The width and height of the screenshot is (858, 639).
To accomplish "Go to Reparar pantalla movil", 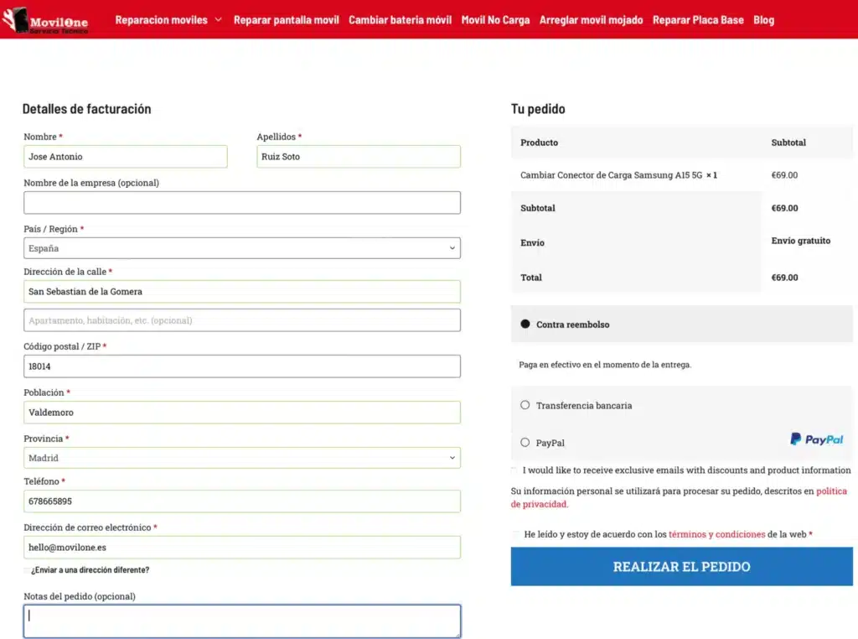I will point(287,20).
